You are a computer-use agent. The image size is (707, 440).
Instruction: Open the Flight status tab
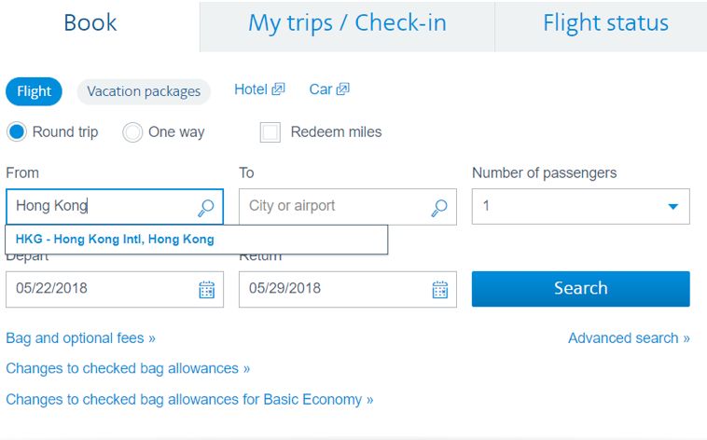click(x=605, y=24)
